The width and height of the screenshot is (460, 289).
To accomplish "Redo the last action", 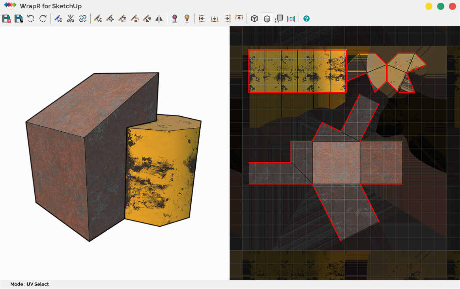I will tap(43, 18).
